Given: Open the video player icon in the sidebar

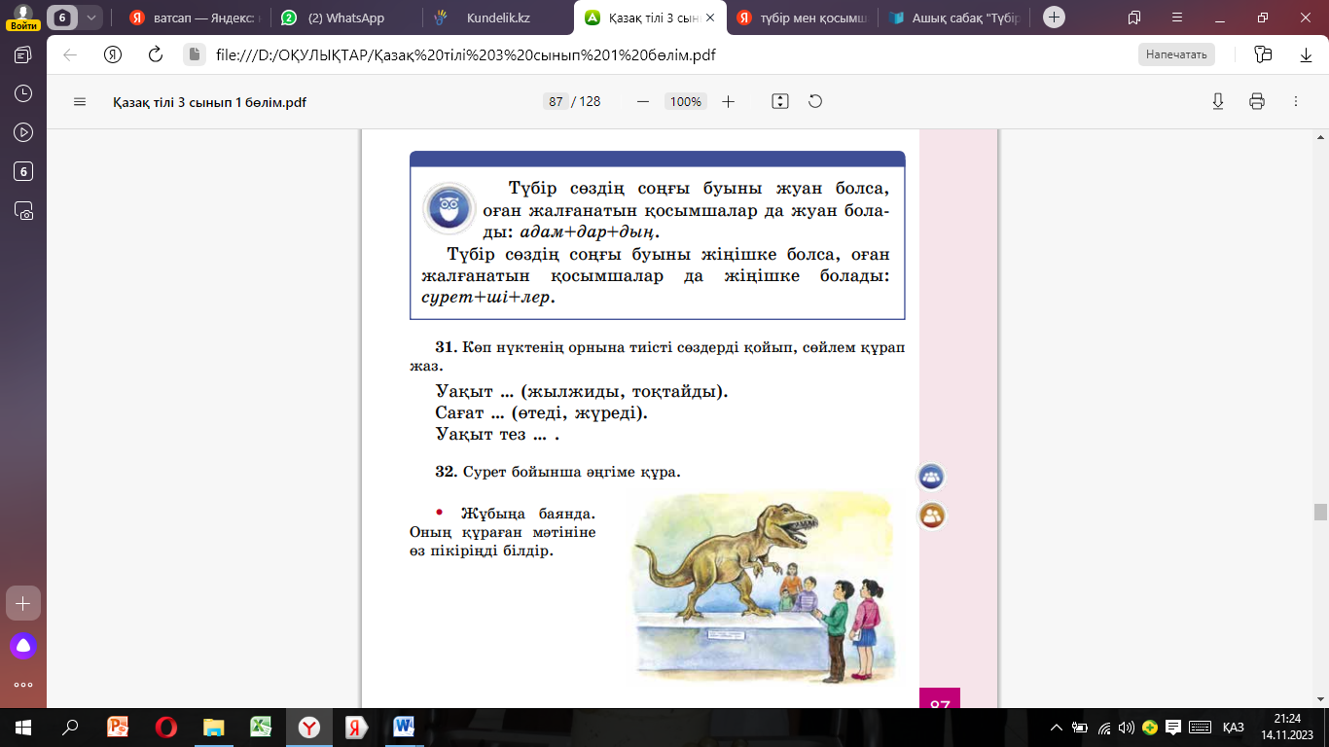Looking at the screenshot, I should pyautogui.click(x=23, y=133).
